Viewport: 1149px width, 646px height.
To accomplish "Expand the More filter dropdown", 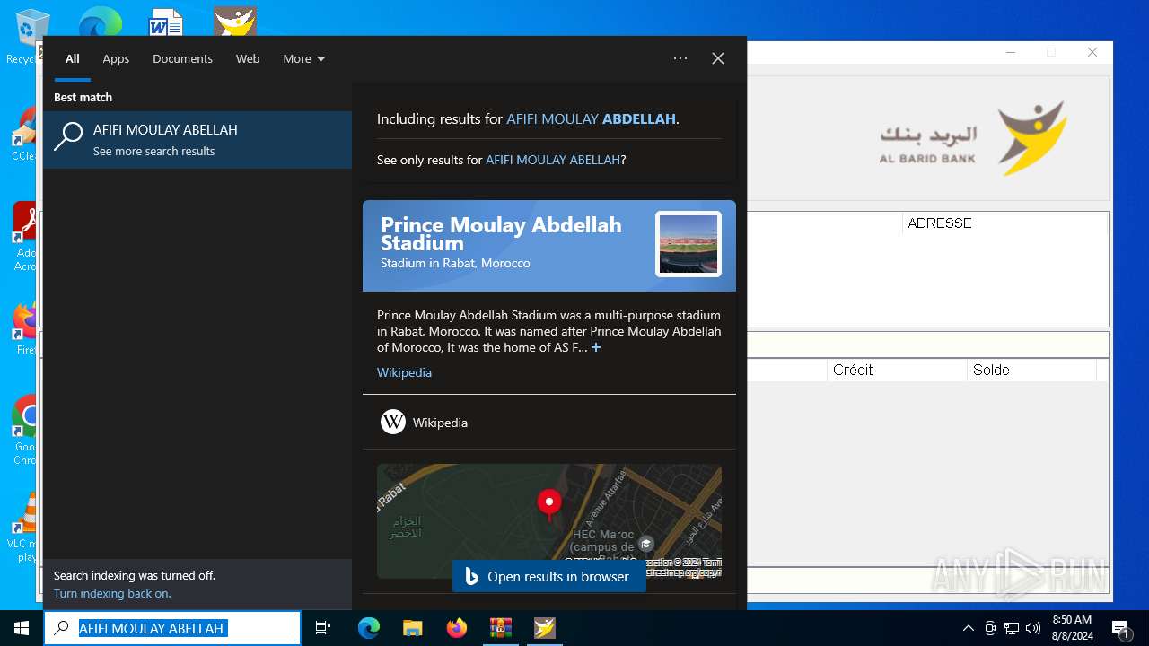I will 303,58.
